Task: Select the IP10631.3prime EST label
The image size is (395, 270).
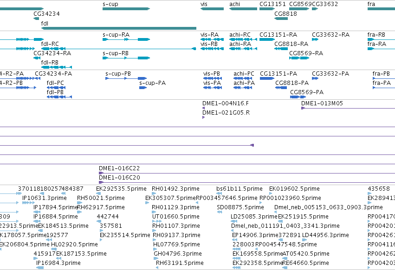Action: [x=45, y=198]
